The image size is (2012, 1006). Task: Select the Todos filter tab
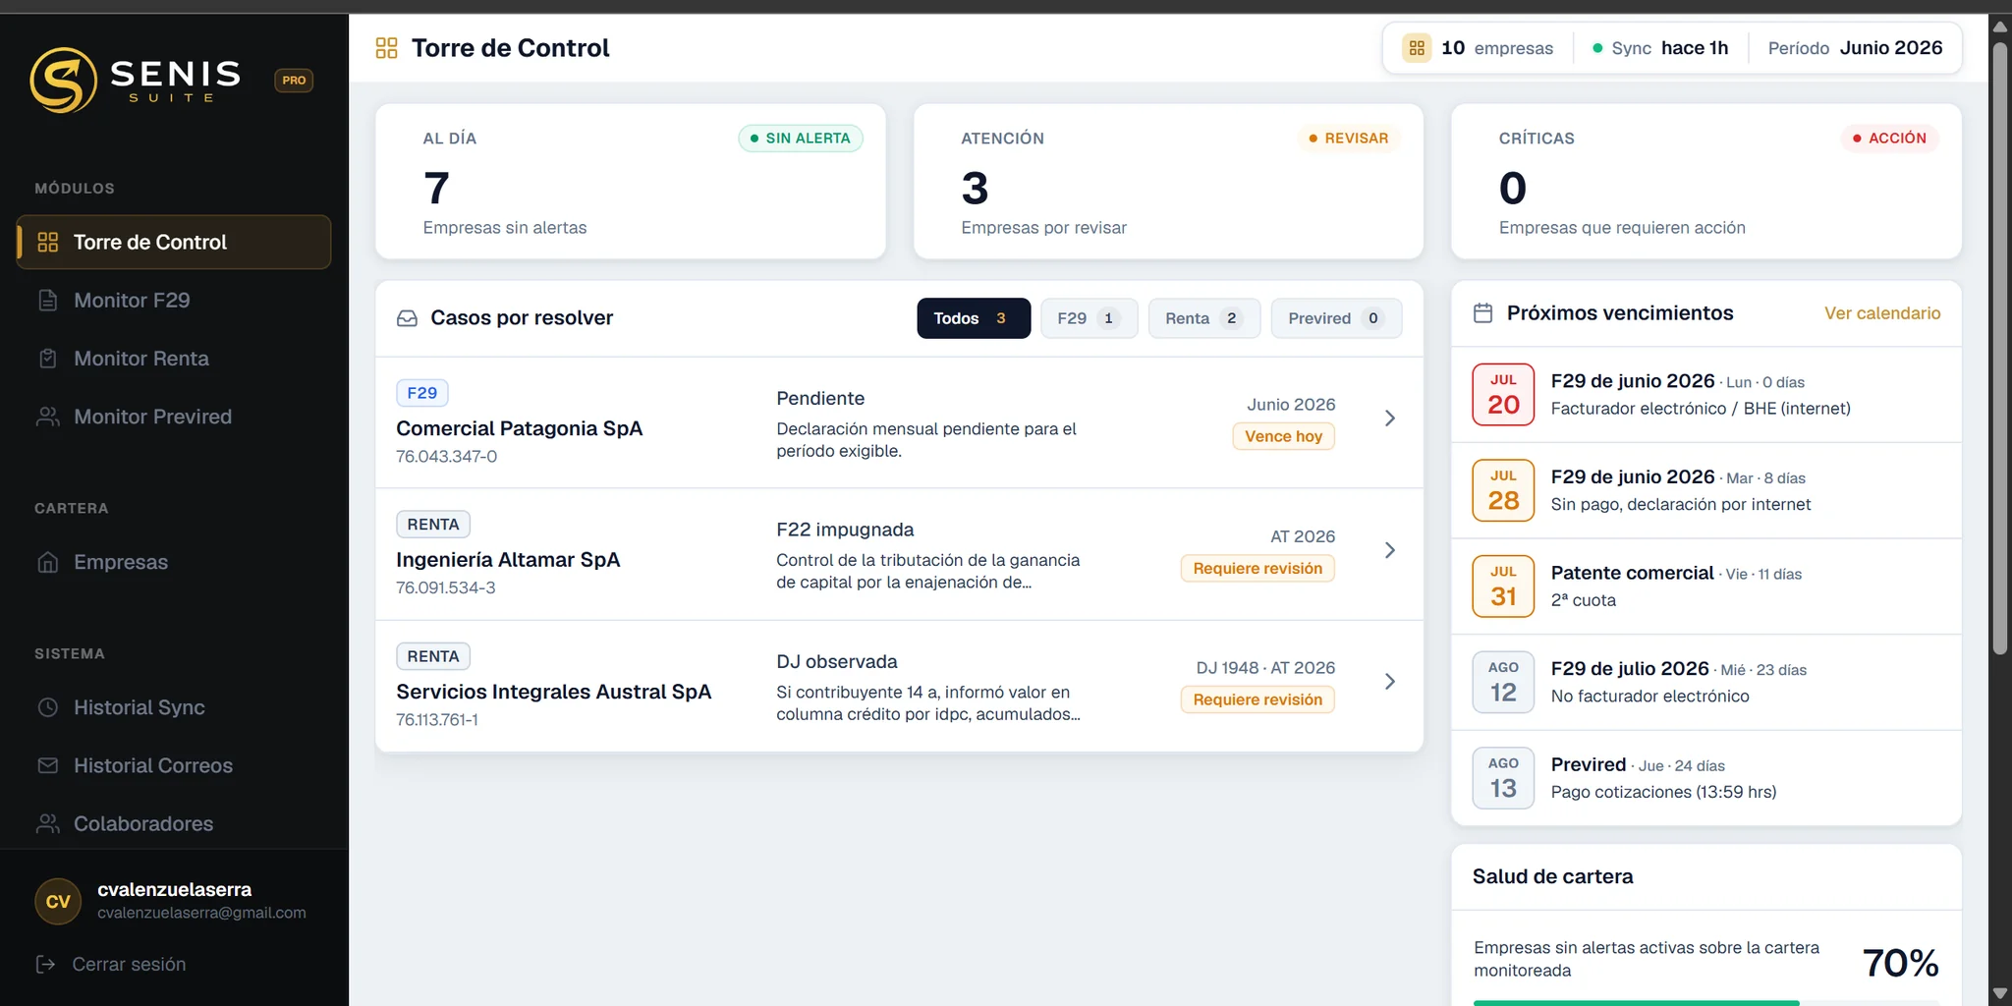[974, 318]
